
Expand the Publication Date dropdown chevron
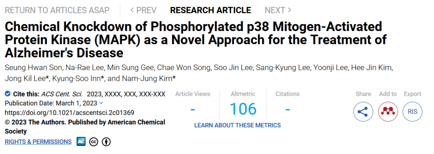tap(101, 103)
